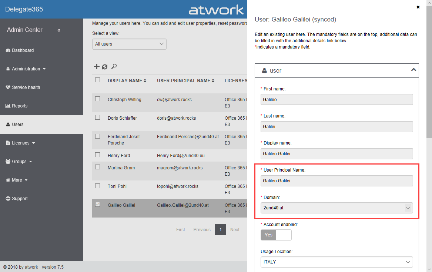The image size is (432, 272).
Task: Check the Toni Pohl row
Action: [x=97, y=186]
